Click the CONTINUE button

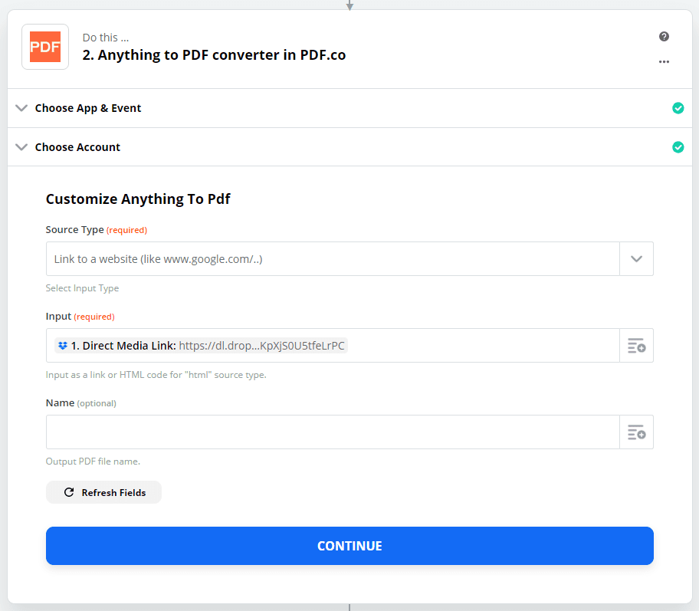(349, 545)
